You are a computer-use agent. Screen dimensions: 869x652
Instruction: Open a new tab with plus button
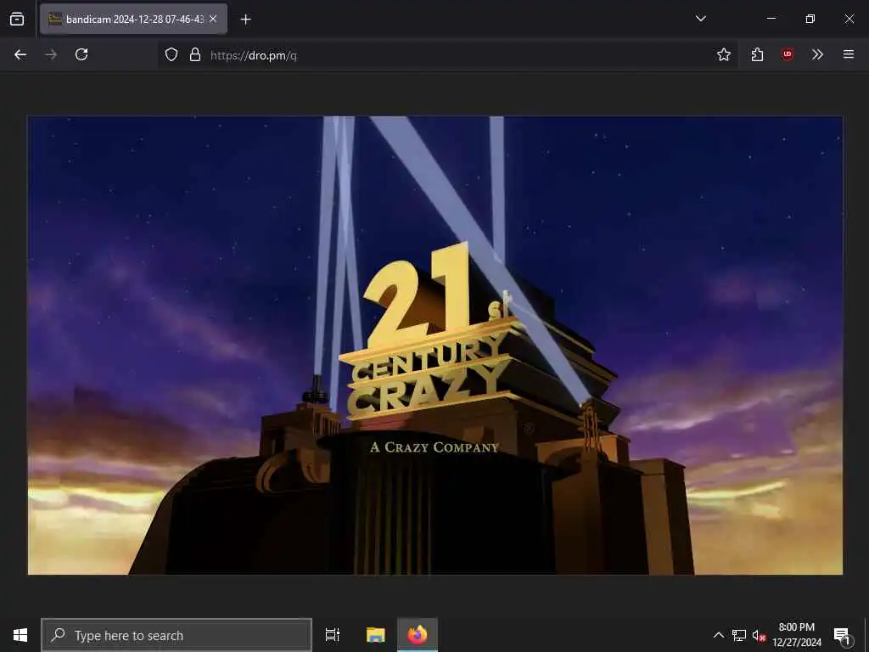[245, 20]
